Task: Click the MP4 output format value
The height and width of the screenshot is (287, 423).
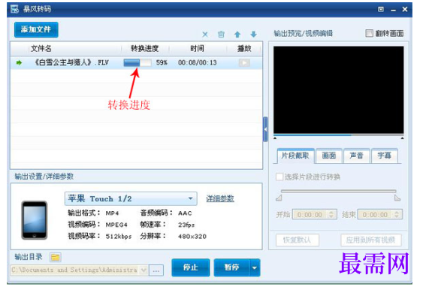Action: [x=112, y=213]
